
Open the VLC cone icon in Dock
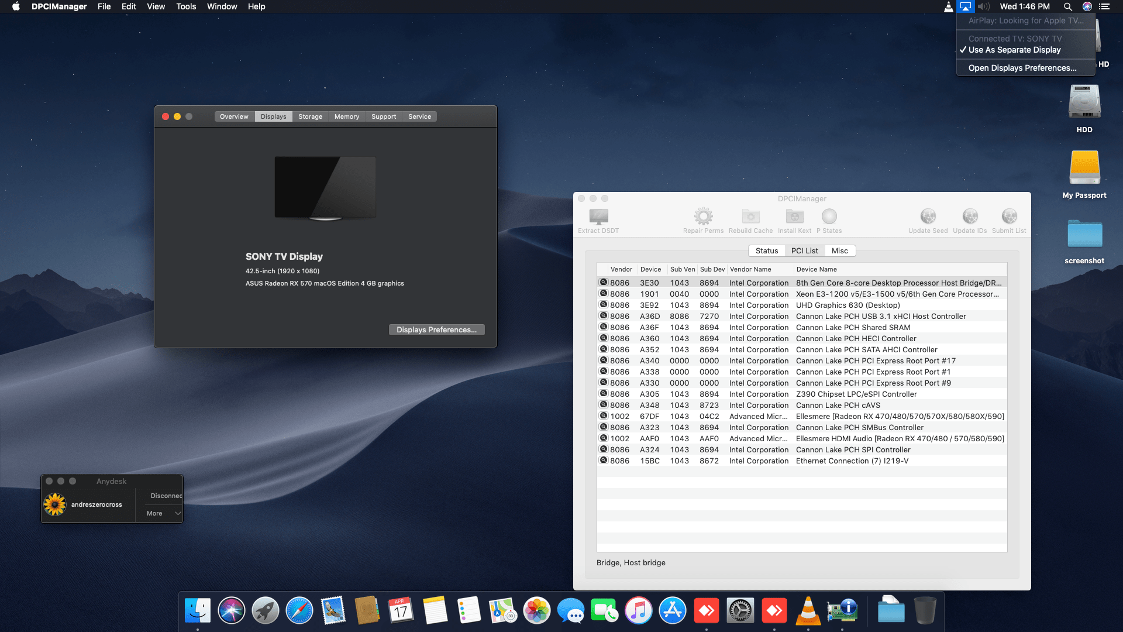pos(808,611)
